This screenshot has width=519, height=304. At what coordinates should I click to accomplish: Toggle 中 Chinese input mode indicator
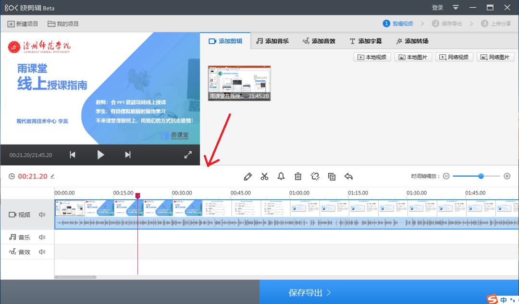point(504,300)
